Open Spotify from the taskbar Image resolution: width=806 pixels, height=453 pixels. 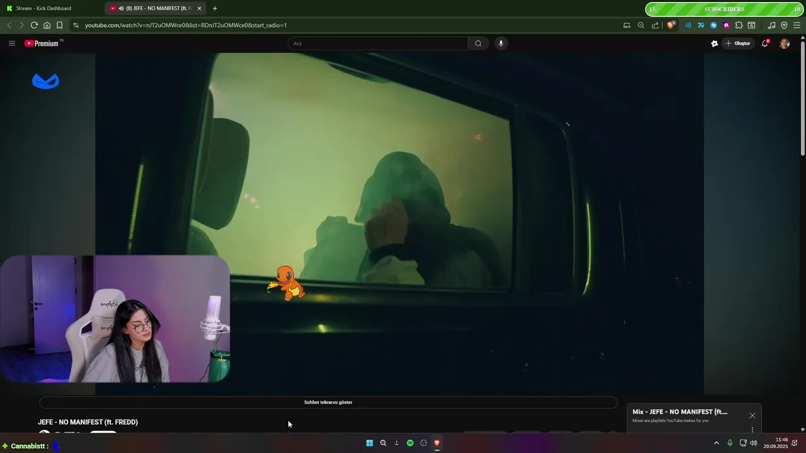point(410,443)
